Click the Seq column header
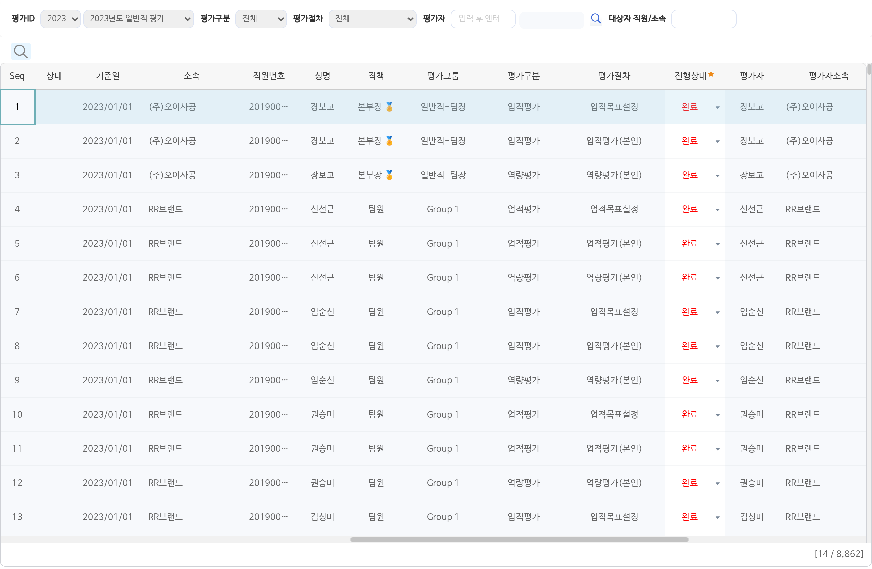The height and width of the screenshot is (569, 872). click(17, 76)
